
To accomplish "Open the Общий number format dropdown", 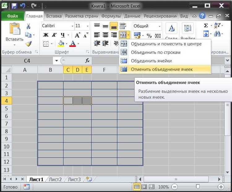I will [160, 26].
